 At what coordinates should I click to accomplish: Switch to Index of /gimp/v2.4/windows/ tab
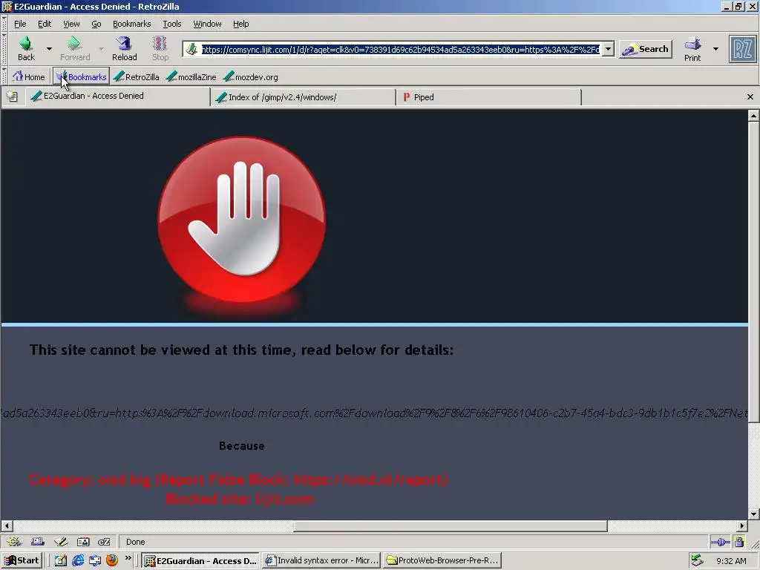click(x=304, y=97)
